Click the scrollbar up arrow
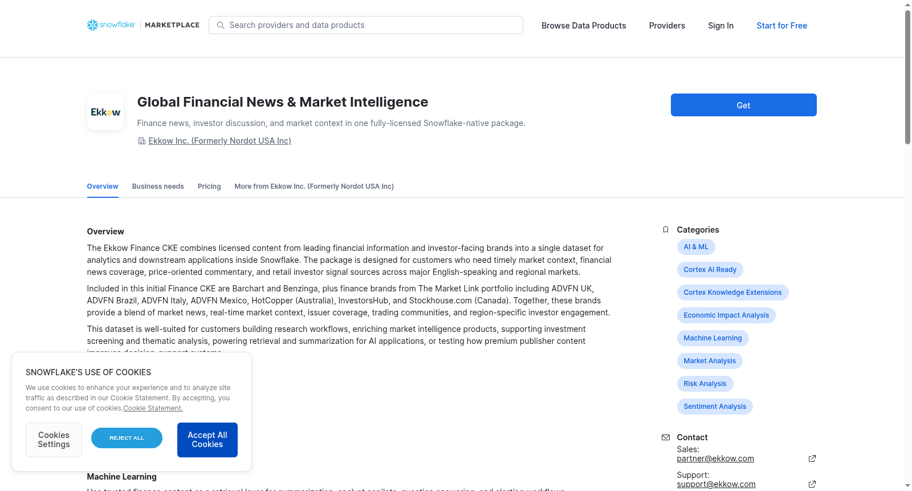 pos(907,5)
